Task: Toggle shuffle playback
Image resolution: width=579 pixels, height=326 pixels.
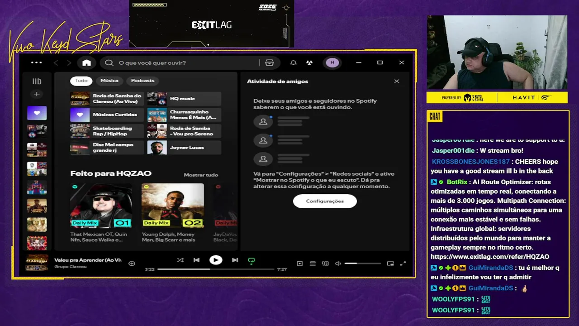Action: coord(180,260)
